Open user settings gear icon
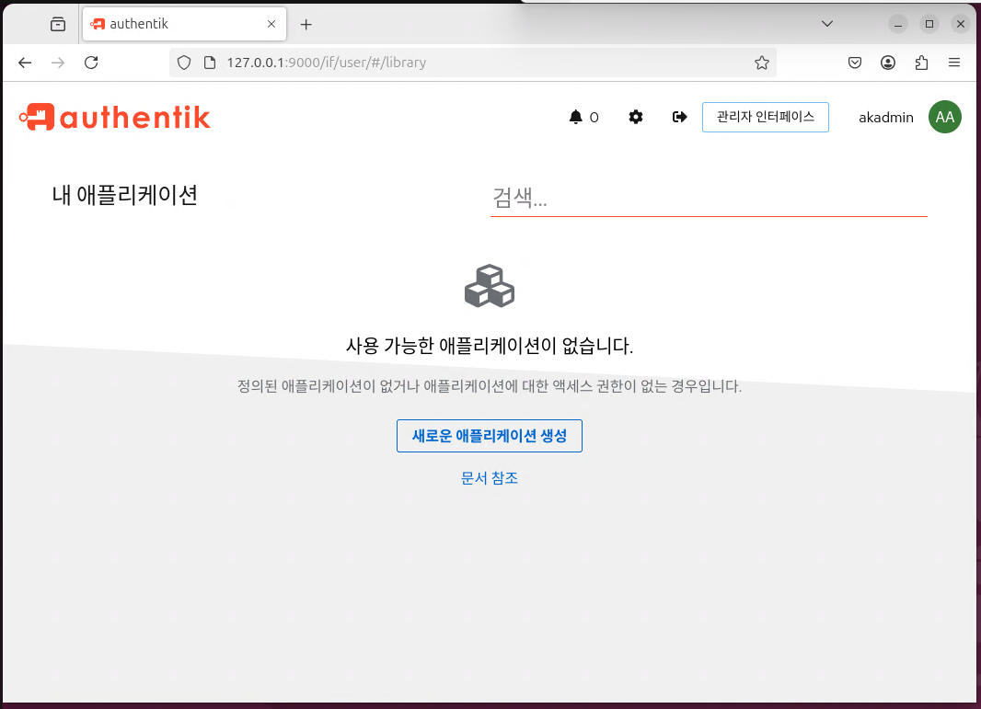Viewport: 981px width, 709px height. click(x=636, y=117)
